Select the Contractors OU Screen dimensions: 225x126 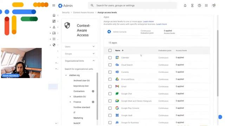coord(79,91)
